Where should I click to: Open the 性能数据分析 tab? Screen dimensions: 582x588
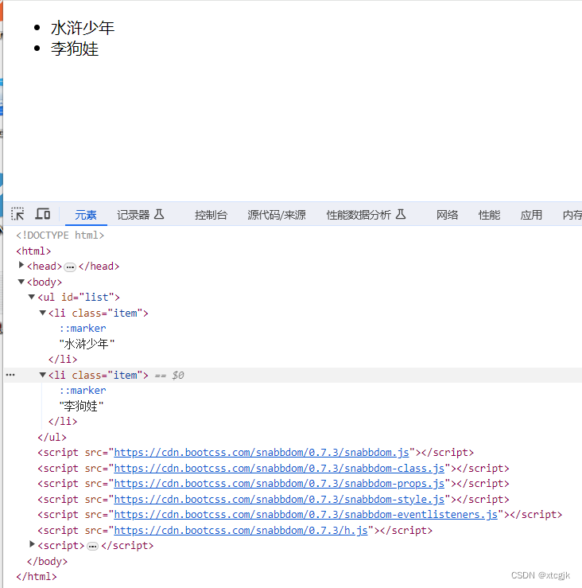click(359, 215)
